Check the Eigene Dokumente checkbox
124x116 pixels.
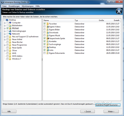[45, 53]
